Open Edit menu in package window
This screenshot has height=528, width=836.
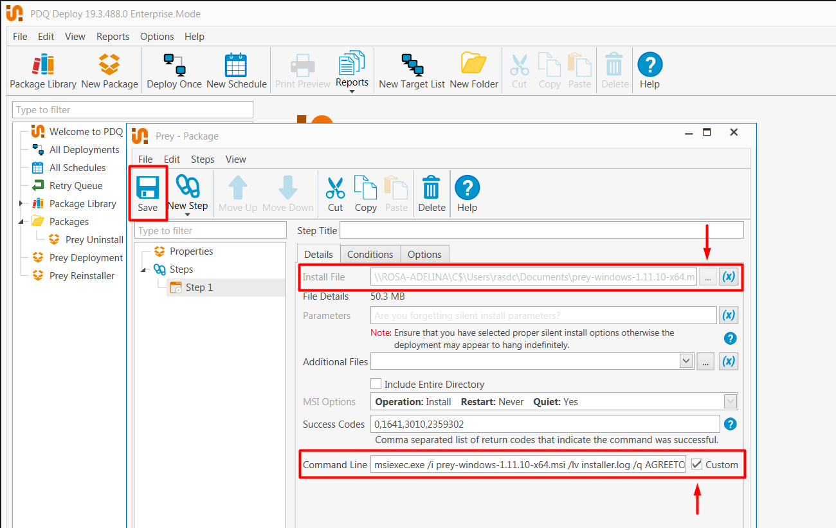pyautogui.click(x=172, y=159)
